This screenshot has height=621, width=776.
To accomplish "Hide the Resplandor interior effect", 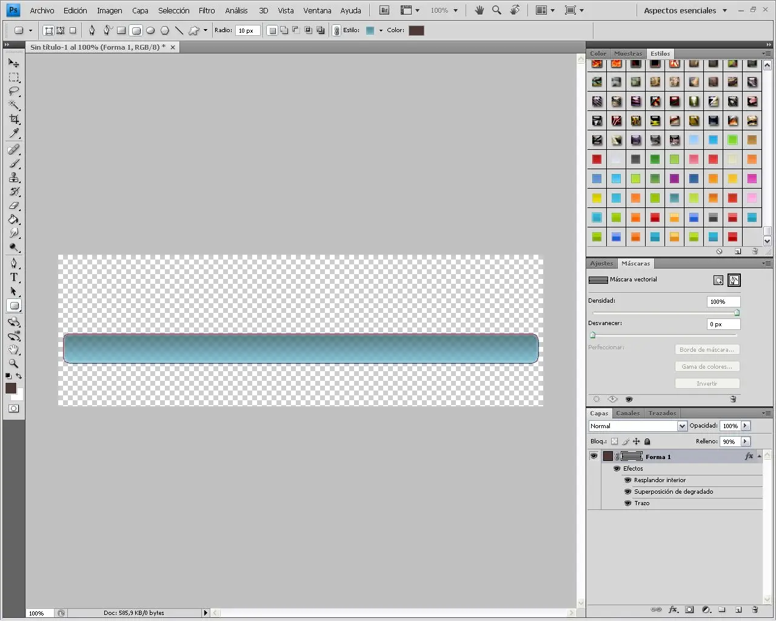I will point(627,480).
